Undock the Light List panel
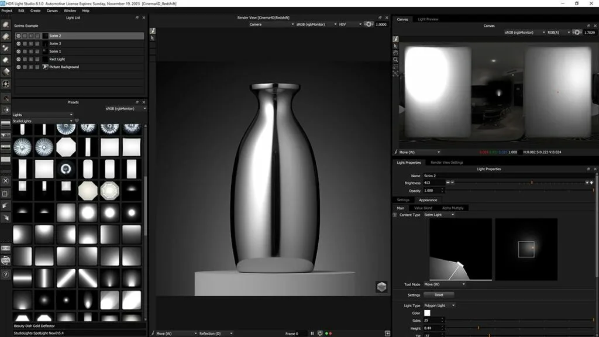Image resolution: width=599 pixels, height=337 pixels. [x=137, y=18]
